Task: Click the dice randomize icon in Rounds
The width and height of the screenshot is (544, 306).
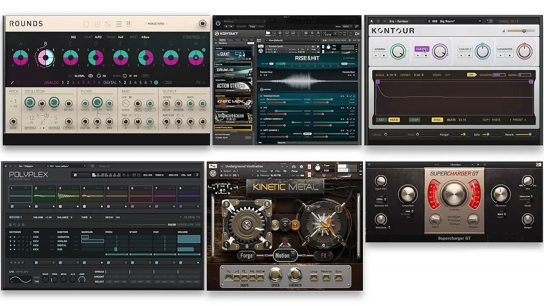Action: point(108,24)
